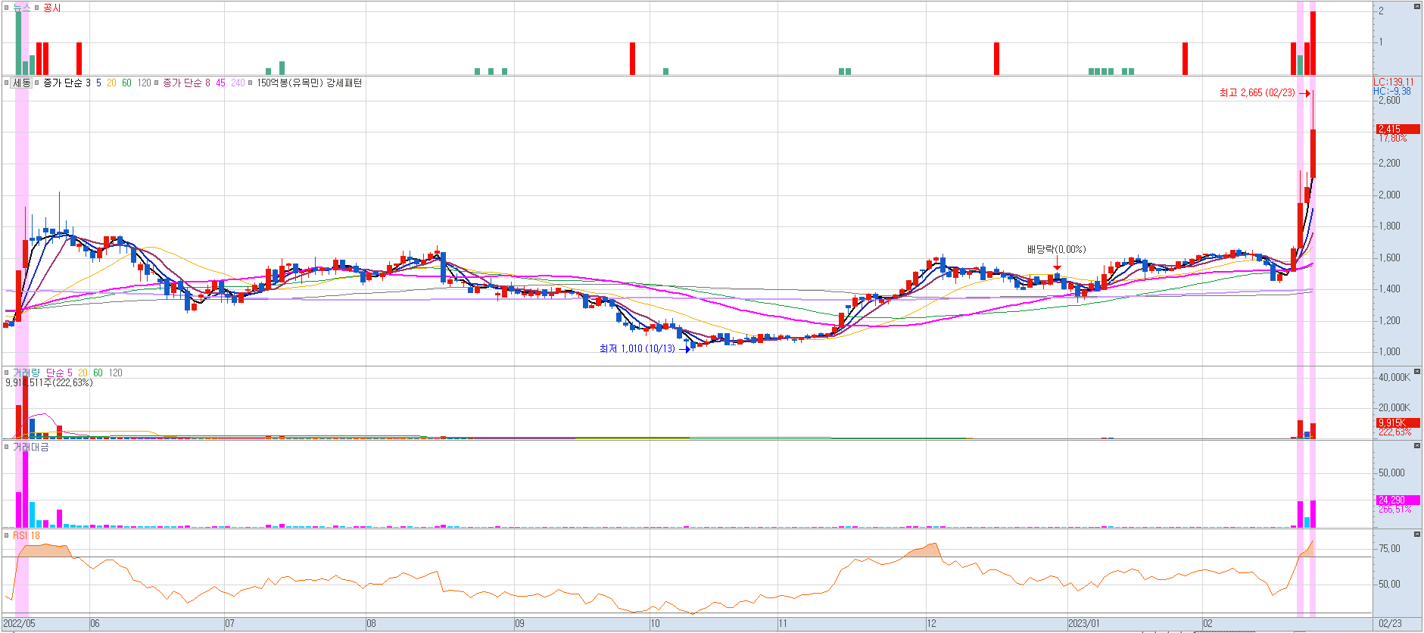Click the 1,000 price axis label

pos(1389,351)
